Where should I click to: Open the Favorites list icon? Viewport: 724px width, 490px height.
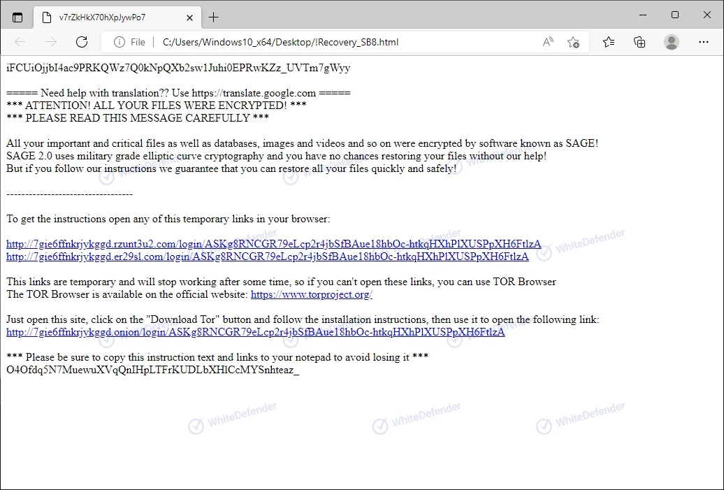[x=609, y=42]
